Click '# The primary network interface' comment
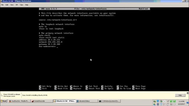189x106 pixels. click(56, 33)
